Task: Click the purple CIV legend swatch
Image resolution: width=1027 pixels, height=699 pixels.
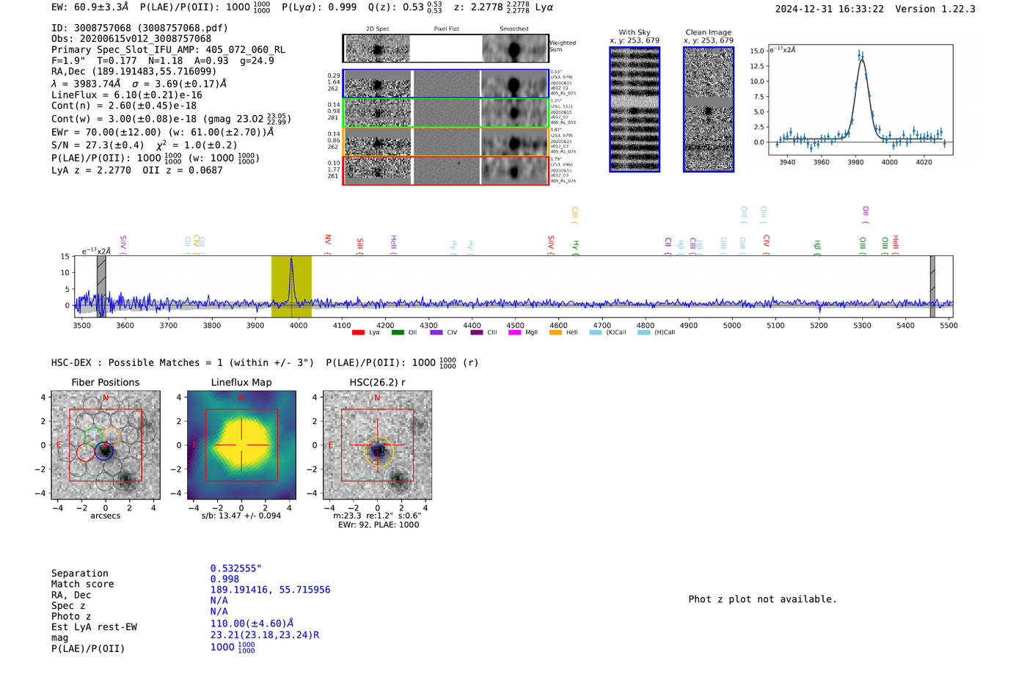Action: tap(436, 333)
